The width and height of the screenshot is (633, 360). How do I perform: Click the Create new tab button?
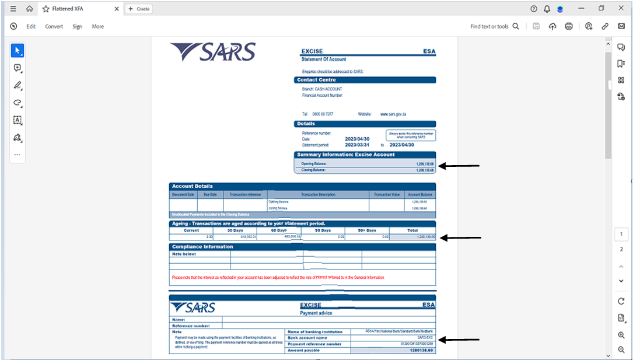(x=139, y=9)
